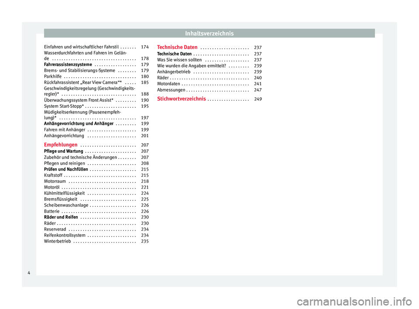
Task: Click the 'Batterie' entry
Action: tap(96, 211)
